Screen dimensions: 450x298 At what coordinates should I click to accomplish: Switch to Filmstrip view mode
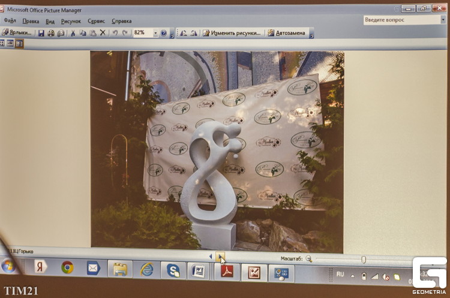(10, 43)
